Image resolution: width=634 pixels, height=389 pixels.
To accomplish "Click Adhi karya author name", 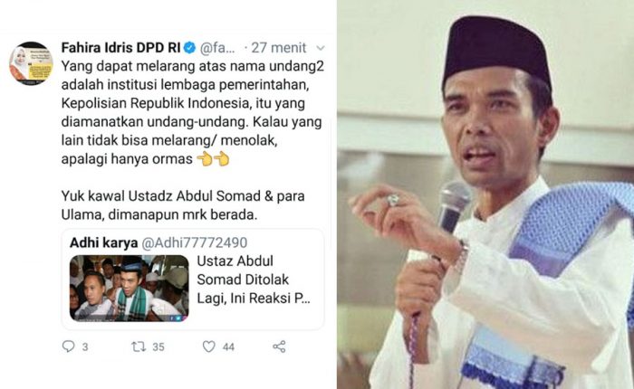I will point(104,242).
